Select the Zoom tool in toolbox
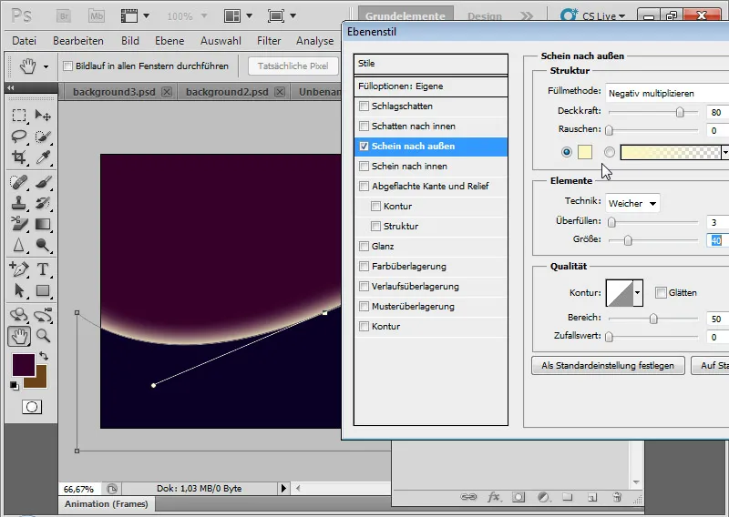 coord(43,336)
